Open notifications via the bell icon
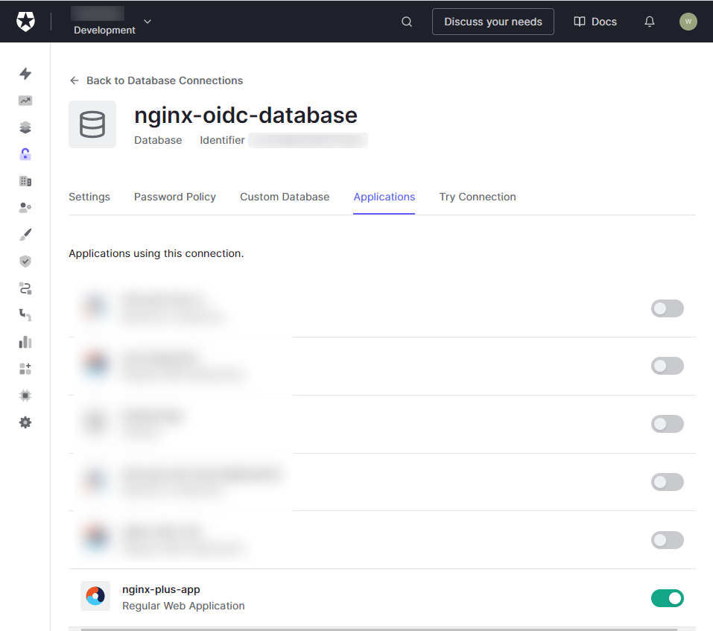This screenshot has height=631, width=713. 649,22
